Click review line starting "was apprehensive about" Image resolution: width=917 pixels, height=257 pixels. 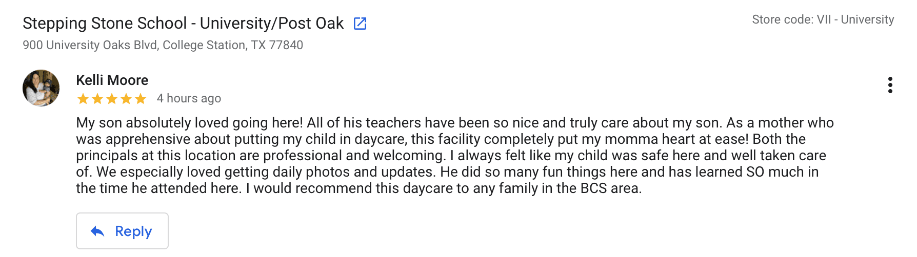click(x=441, y=139)
